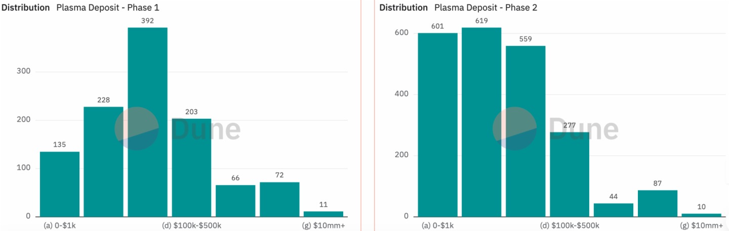Viewport: 729px width, 231px height.
Task: Click the 619 bar in Phase 2
Action: click(x=481, y=122)
